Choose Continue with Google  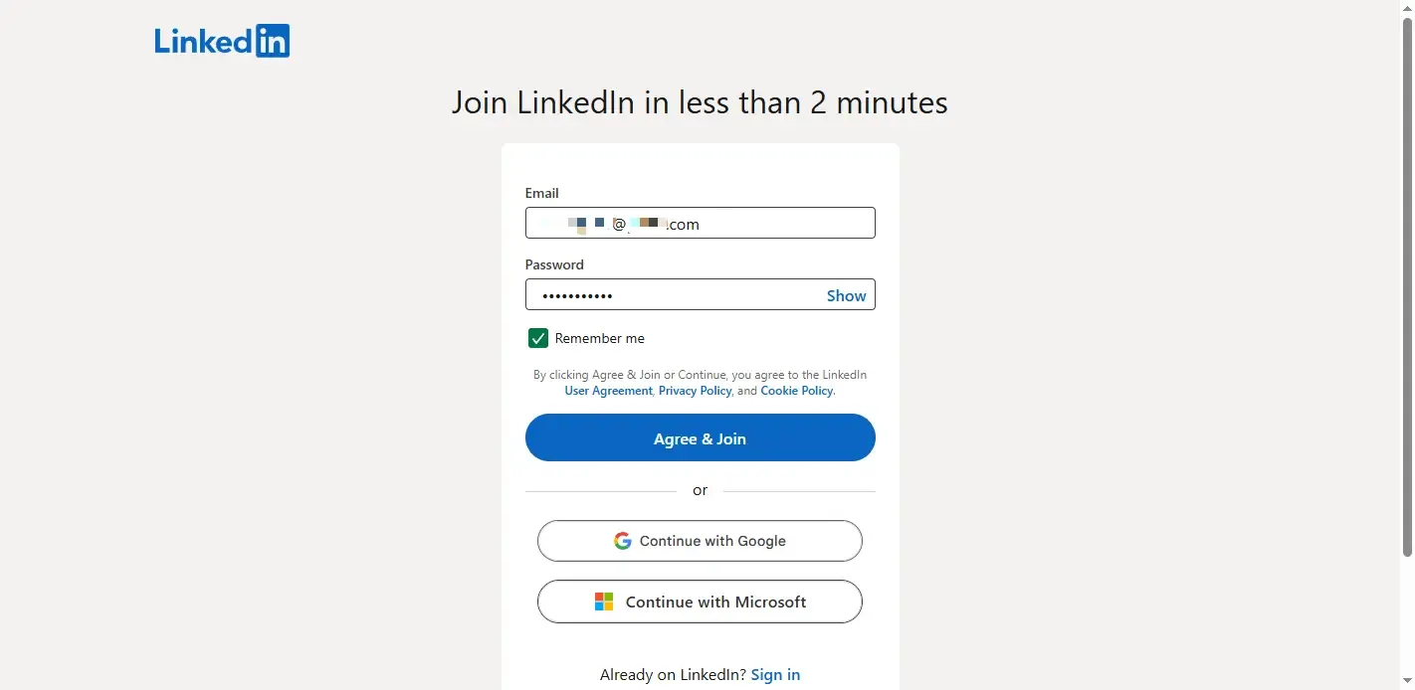coord(700,540)
